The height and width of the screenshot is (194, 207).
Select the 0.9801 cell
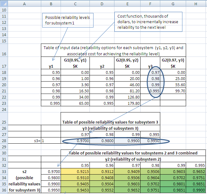point(173,184)
